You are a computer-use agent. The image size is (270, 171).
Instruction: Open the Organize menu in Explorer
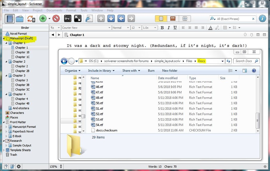[72, 70]
